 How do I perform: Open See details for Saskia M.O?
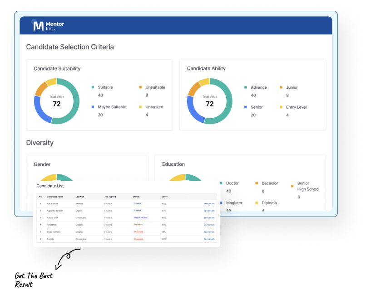208,218
